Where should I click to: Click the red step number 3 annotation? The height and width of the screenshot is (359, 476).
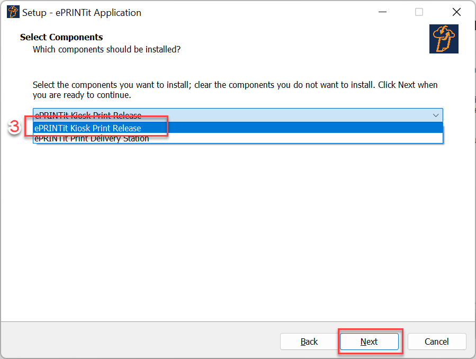[14, 127]
